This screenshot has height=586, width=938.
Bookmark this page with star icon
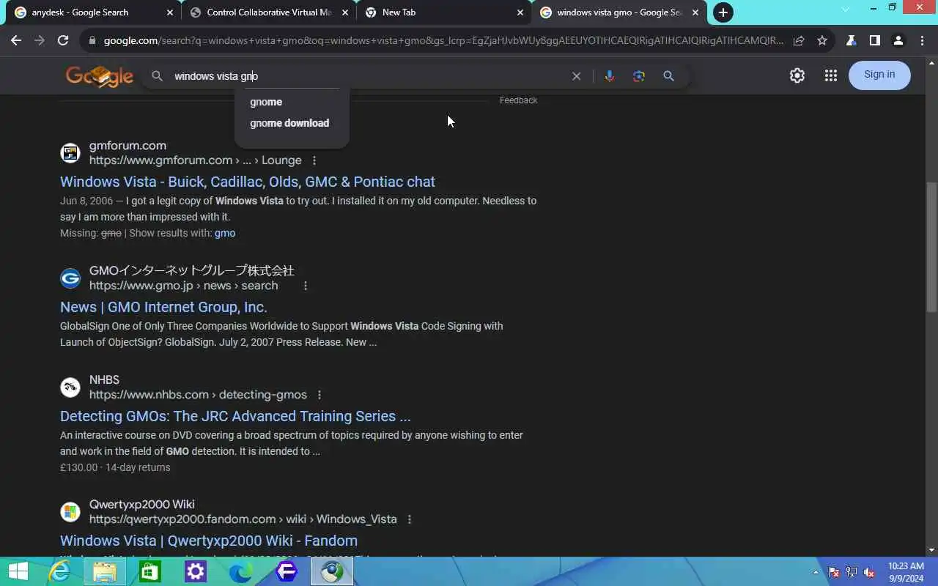point(822,41)
